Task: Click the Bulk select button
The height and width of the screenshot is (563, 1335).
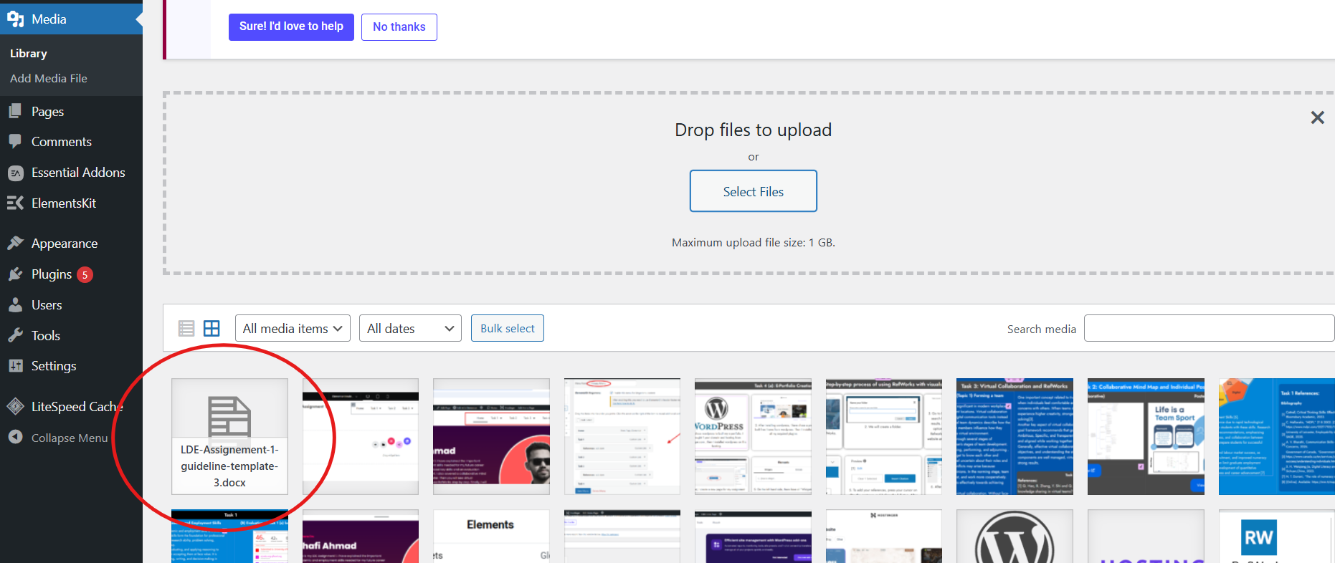Action: pyautogui.click(x=507, y=329)
